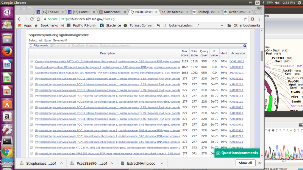Launch LibreOffice Impress from the dock
Image resolution: width=303 pixels, height=170 pixels.
click(7, 91)
